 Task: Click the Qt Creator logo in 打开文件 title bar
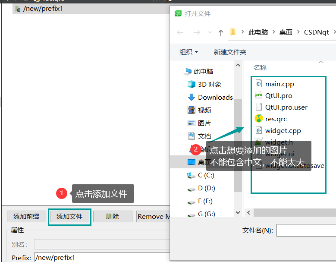(178, 13)
